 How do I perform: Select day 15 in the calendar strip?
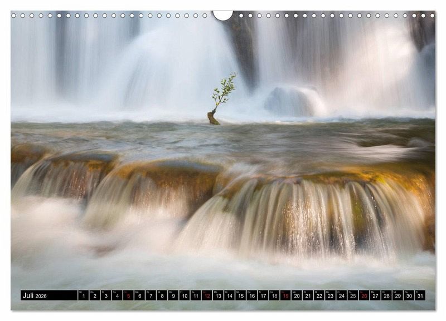click(240, 295)
